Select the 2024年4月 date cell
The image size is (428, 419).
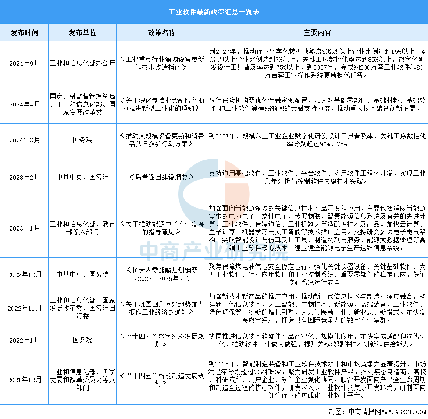tap(25, 104)
